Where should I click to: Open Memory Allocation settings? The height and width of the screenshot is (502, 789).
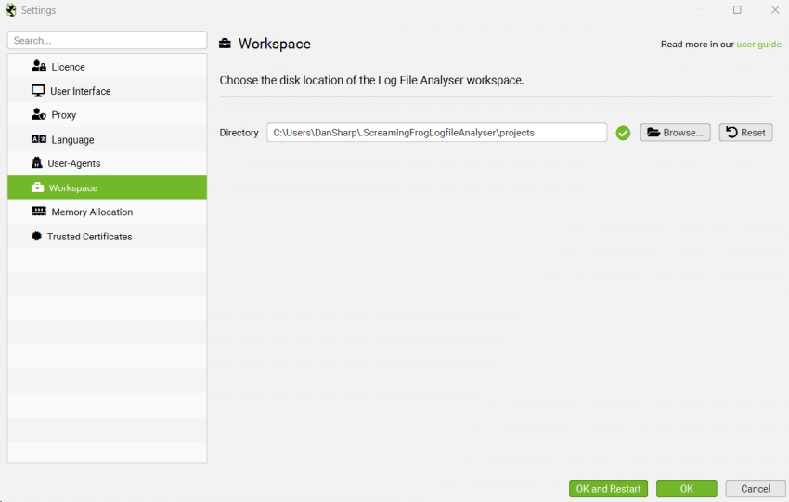[x=107, y=212]
